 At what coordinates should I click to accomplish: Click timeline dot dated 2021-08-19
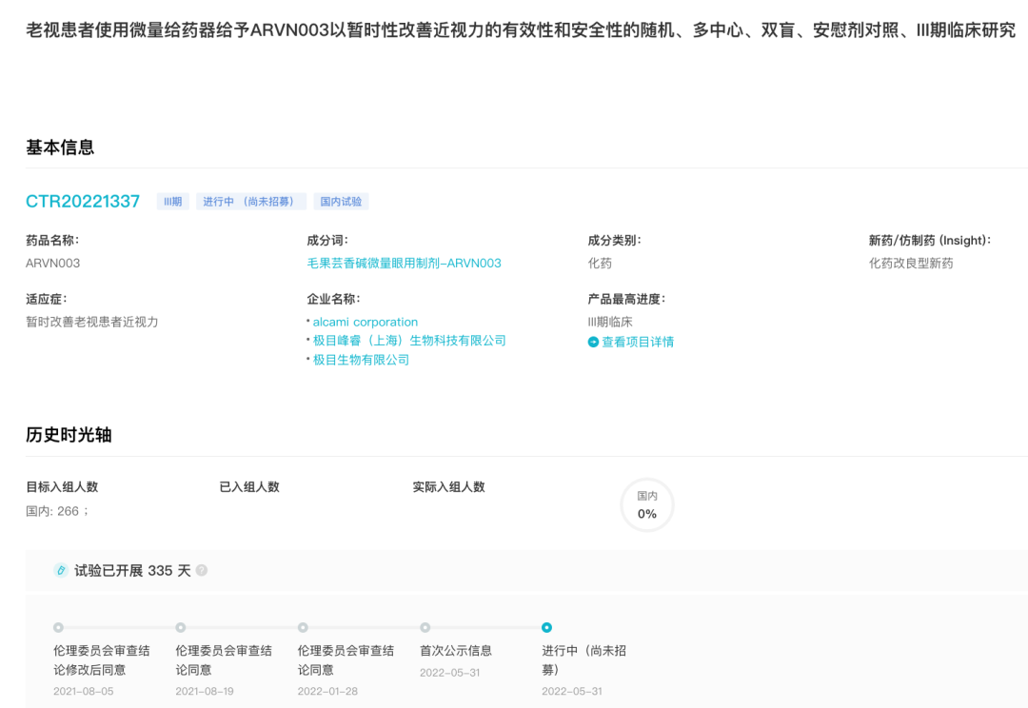pyautogui.click(x=181, y=628)
